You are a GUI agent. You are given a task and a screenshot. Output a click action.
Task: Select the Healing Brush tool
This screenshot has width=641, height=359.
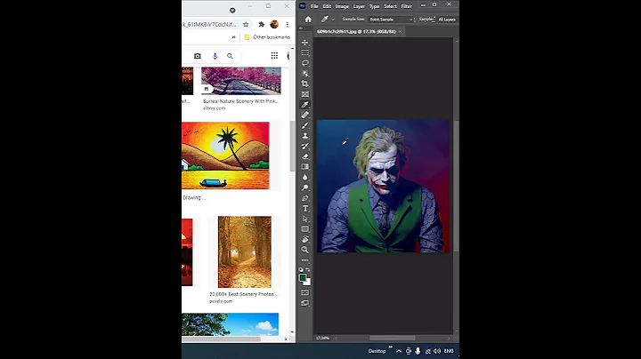coord(305,115)
